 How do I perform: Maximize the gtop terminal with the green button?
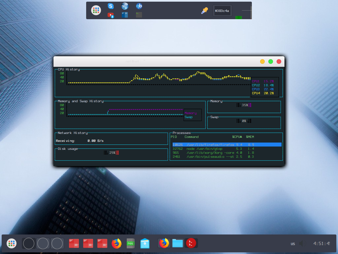coord(271,62)
